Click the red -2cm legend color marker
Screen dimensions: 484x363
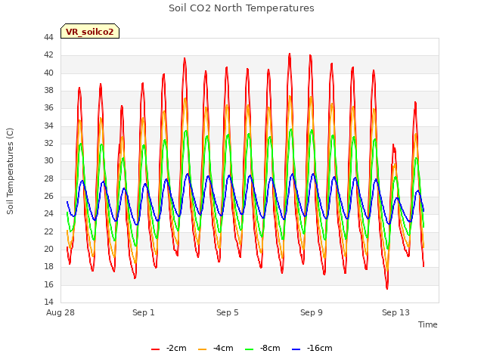point(155,349)
